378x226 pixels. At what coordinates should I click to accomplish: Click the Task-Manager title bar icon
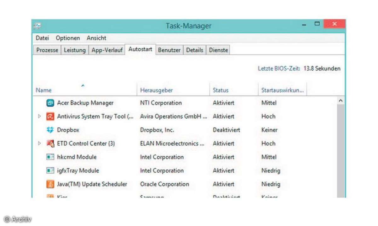37,25
